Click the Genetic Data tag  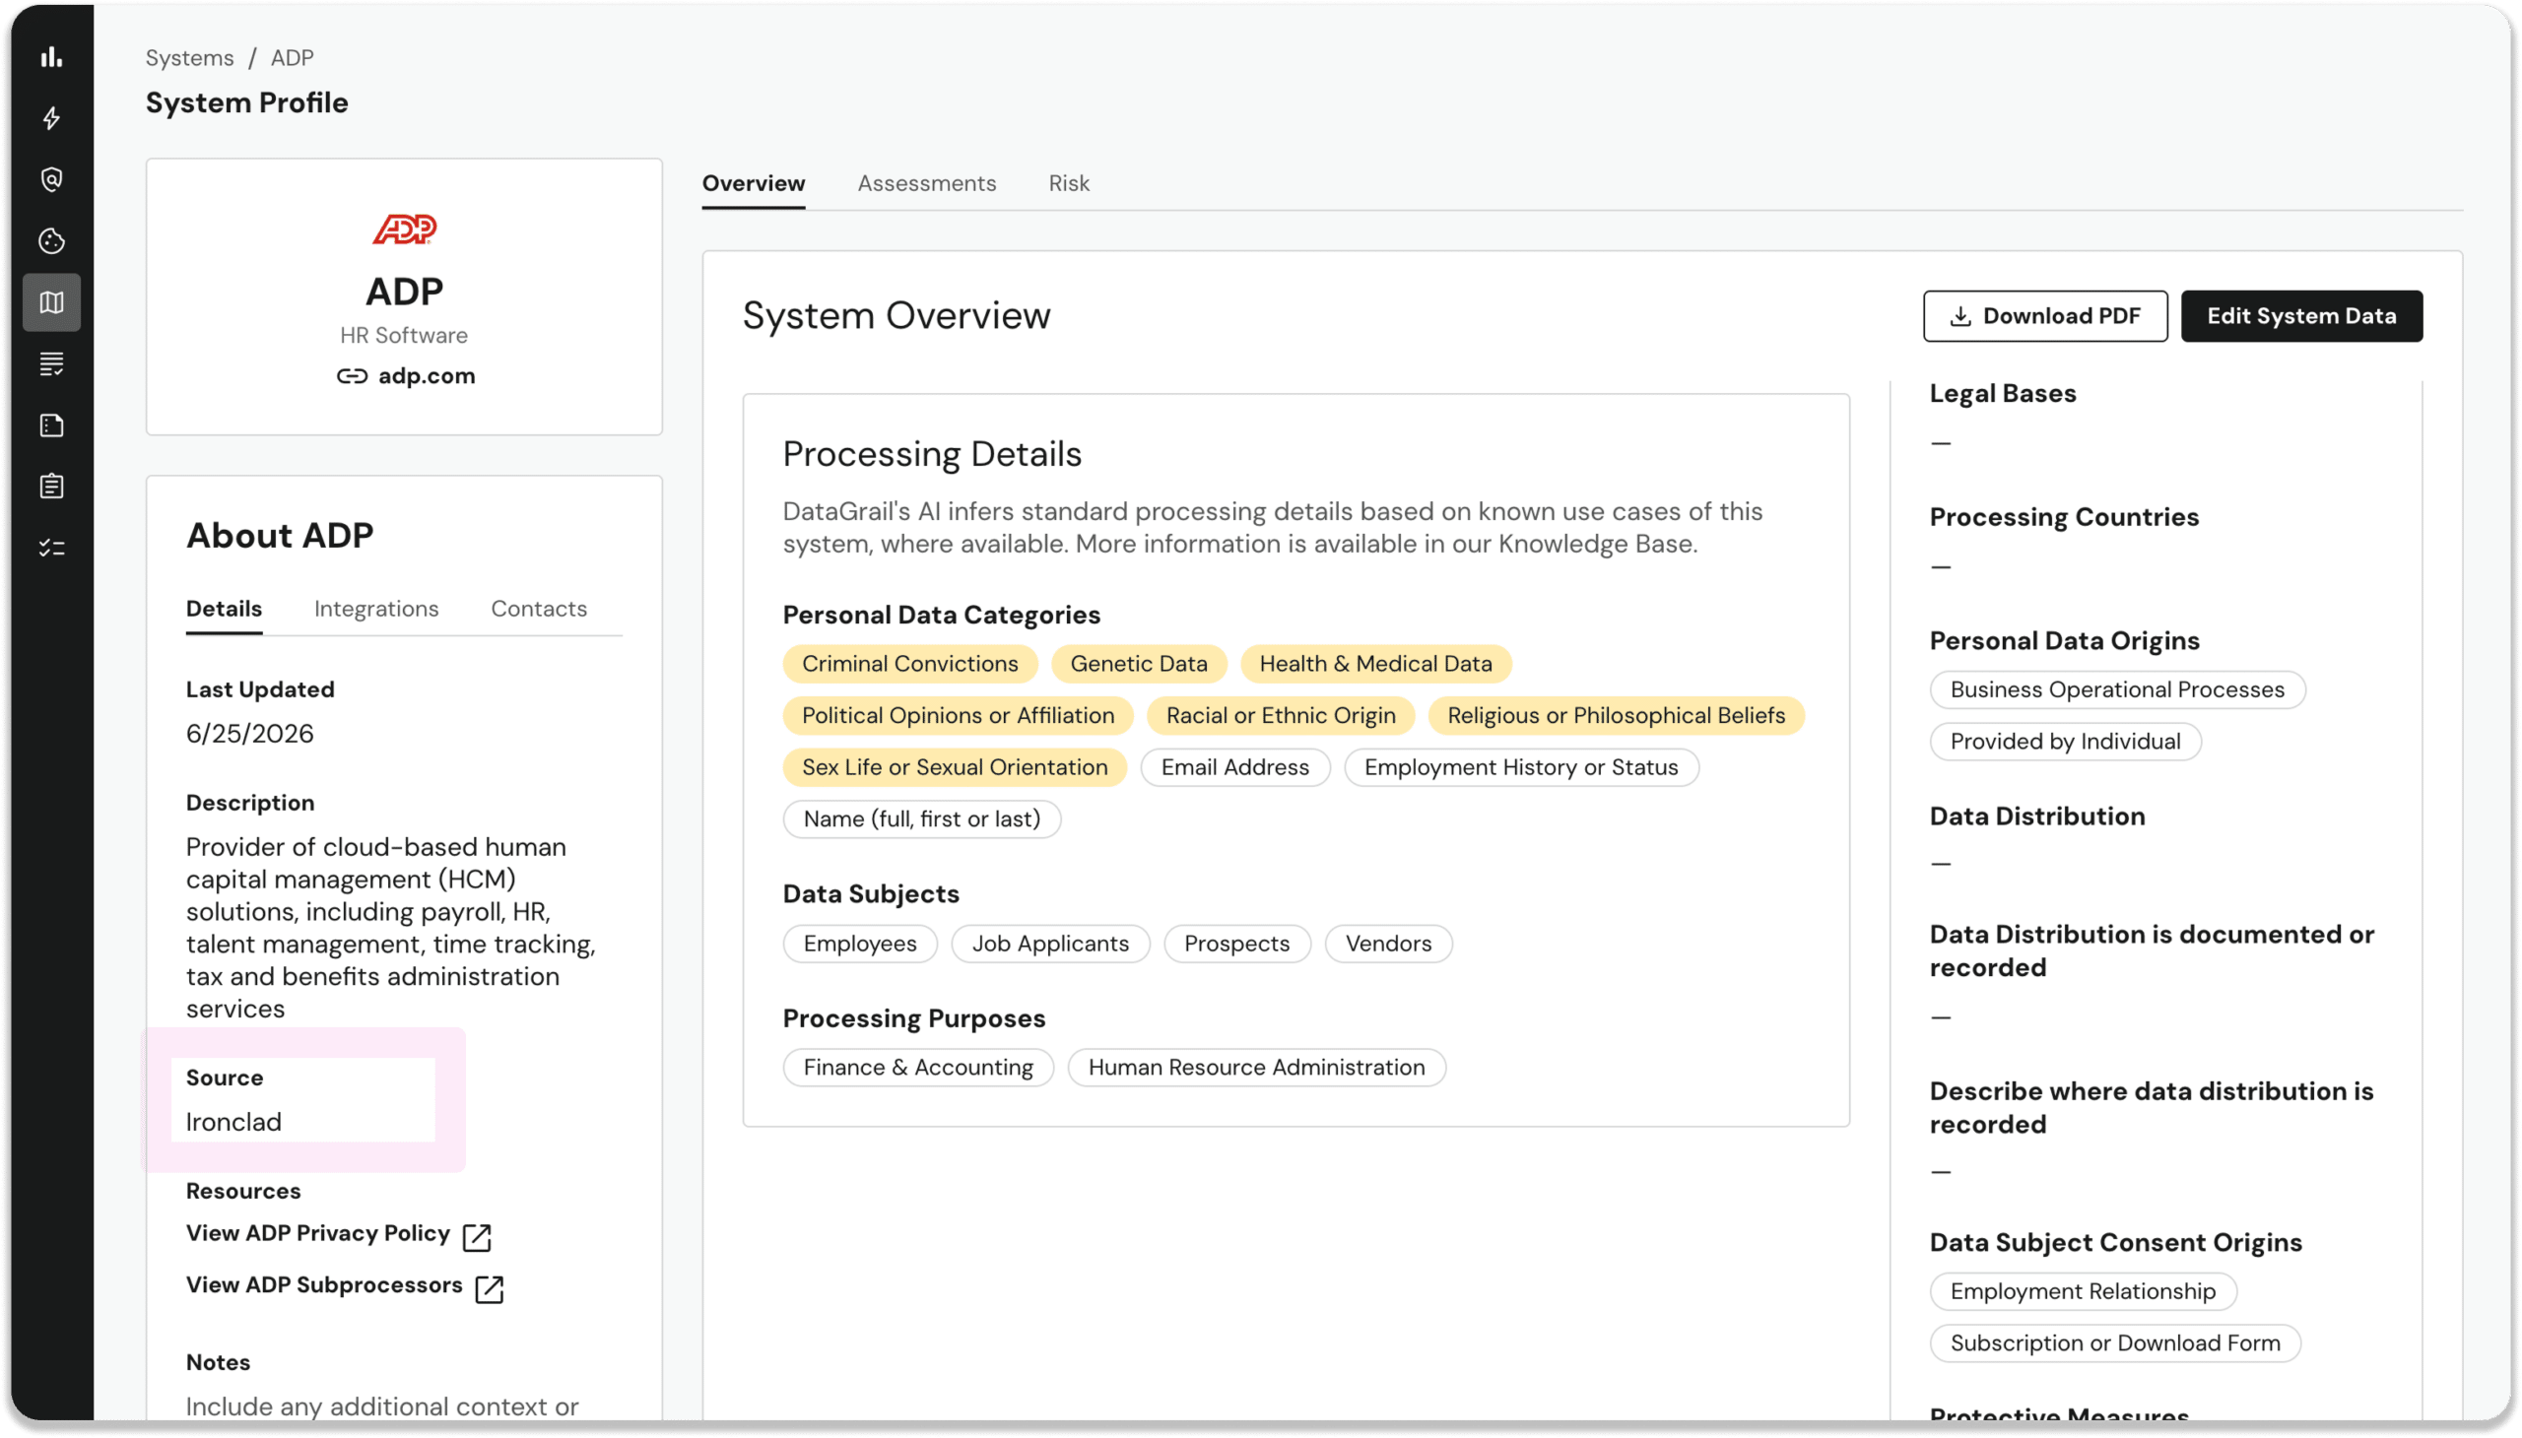(1138, 664)
